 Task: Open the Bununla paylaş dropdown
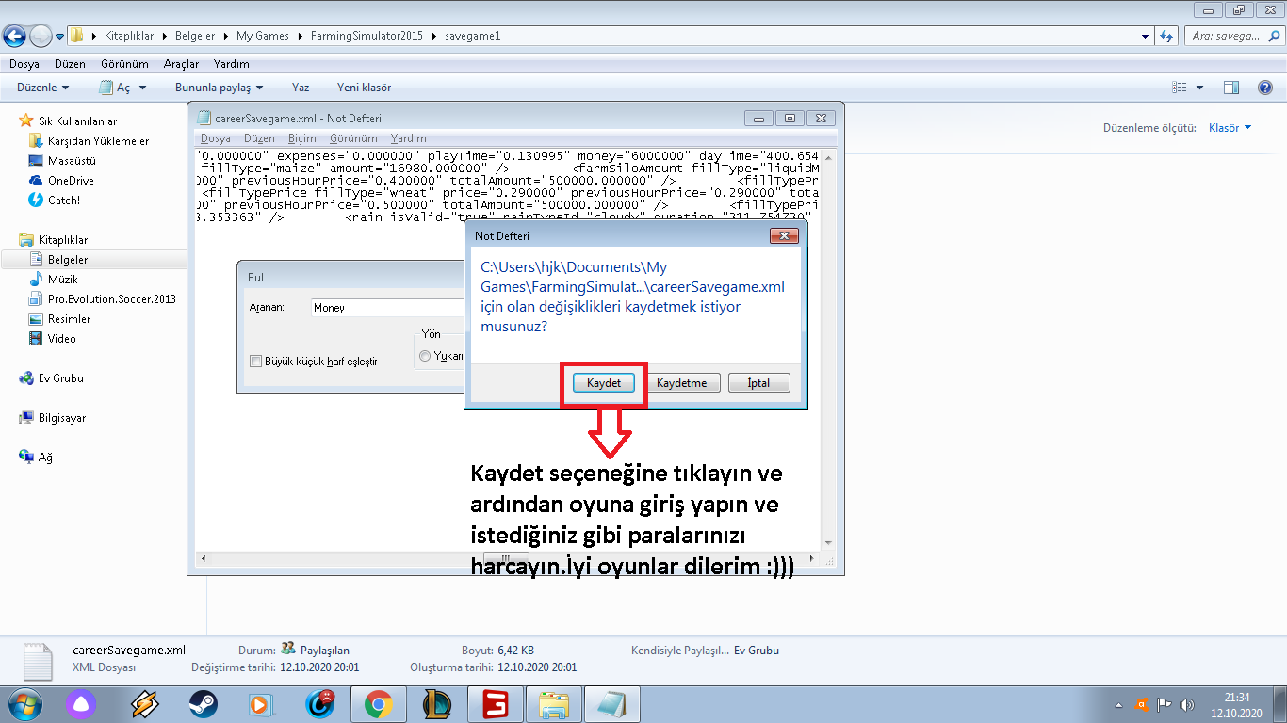click(219, 88)
